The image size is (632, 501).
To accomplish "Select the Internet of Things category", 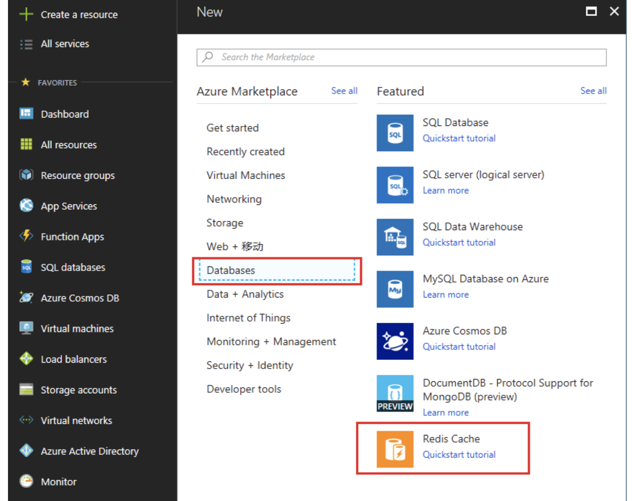I will [248, 317].
